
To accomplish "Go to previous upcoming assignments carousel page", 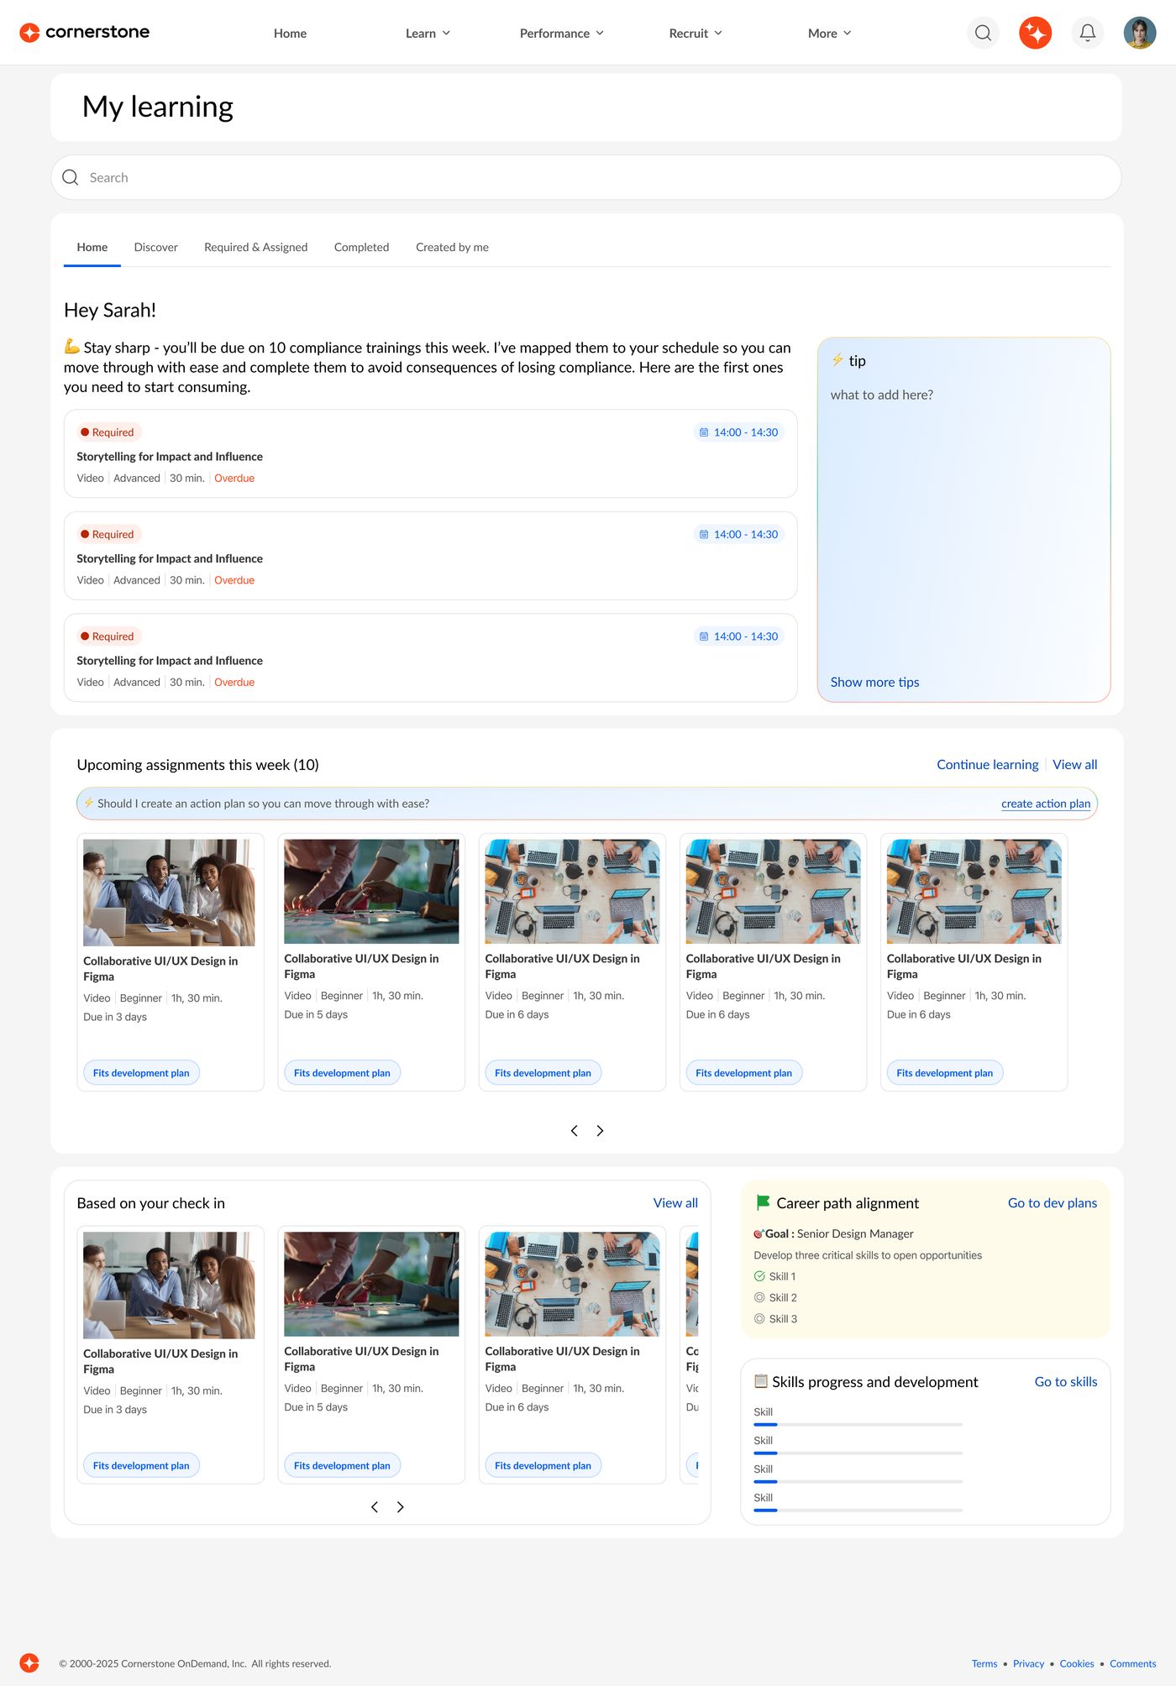I will (575, 1131).
